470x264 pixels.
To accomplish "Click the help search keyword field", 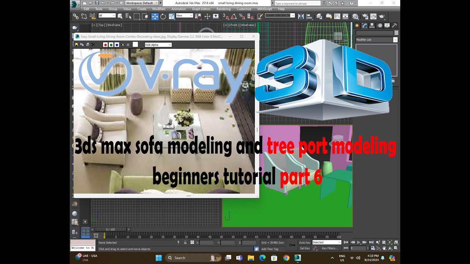I will pyautogui.click(x=297, y=3).
